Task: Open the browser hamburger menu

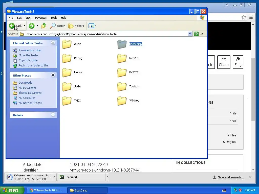Action: click(x=251, y=17)
